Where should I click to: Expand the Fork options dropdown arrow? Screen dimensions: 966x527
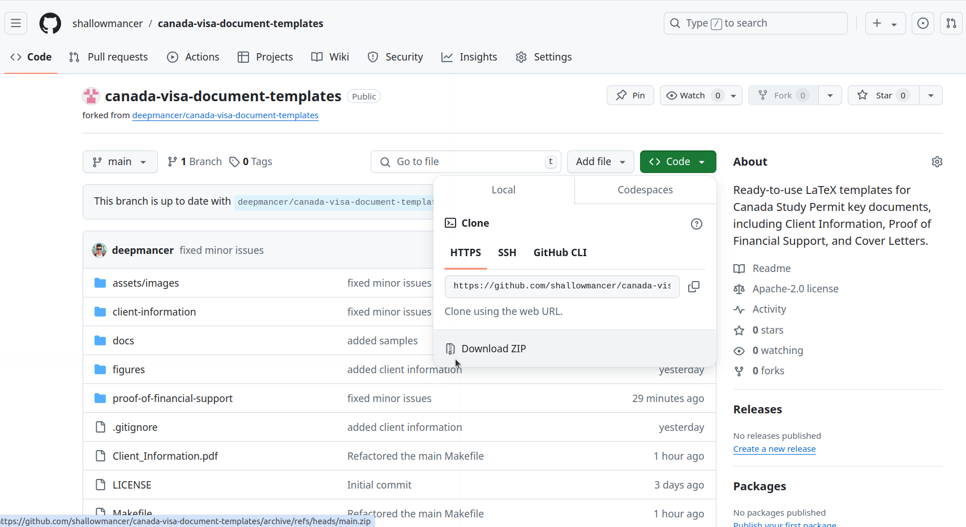(830, 96)
